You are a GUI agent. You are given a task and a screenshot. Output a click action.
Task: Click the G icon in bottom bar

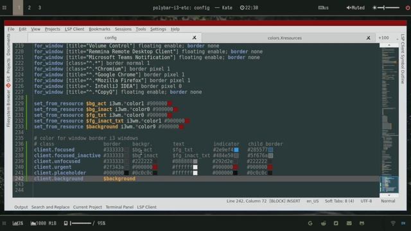point(310,223)
